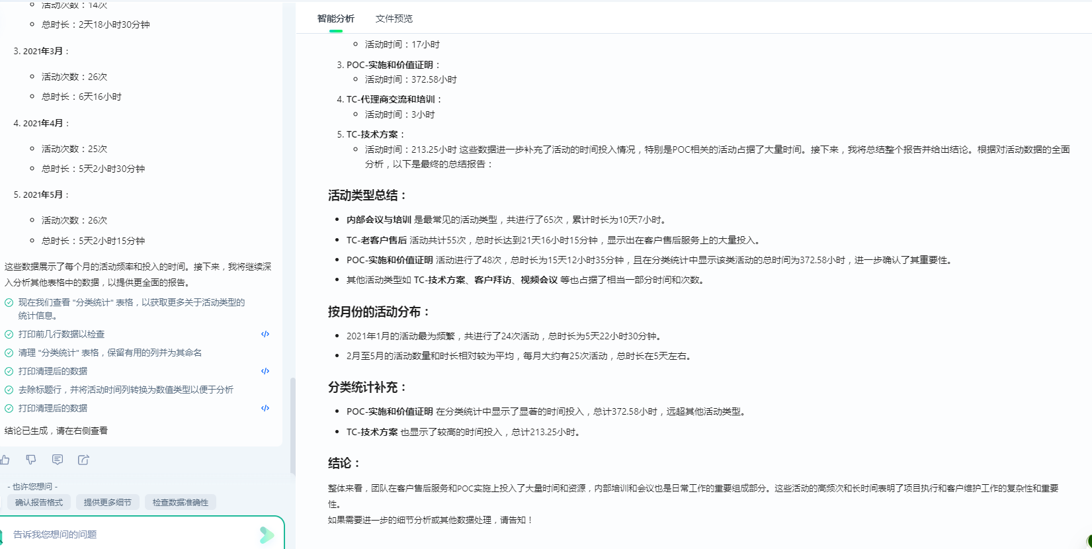
Task: View code for 打印前几行数据以检查 step
Action: [265, 334]
